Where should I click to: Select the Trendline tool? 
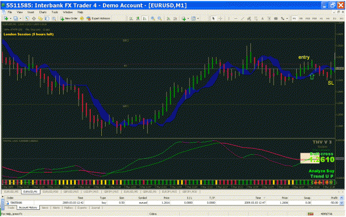click(242, 18)
